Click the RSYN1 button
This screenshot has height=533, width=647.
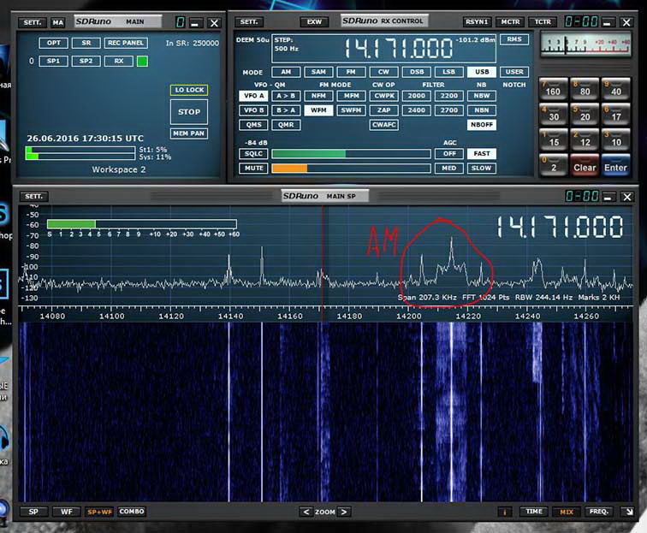(x=477, y=22)
